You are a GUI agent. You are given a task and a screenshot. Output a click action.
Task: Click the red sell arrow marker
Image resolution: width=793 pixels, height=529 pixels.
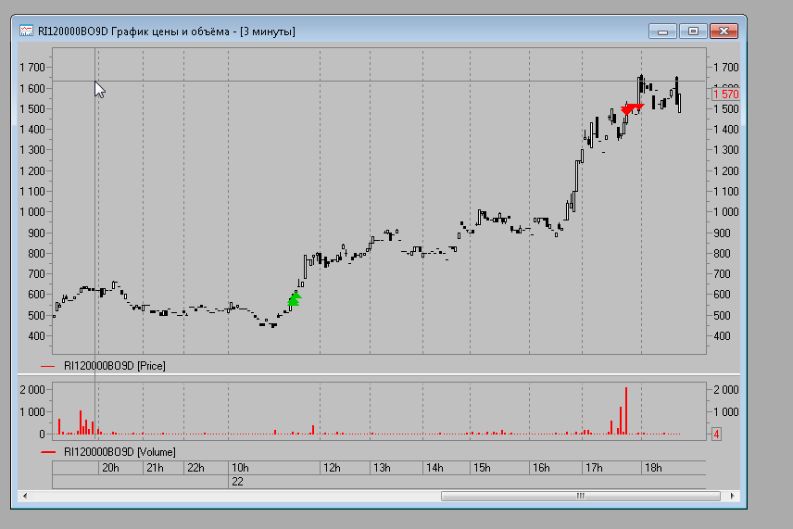point(630,109)
